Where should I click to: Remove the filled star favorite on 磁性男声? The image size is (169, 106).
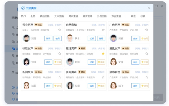pos(103,53)
